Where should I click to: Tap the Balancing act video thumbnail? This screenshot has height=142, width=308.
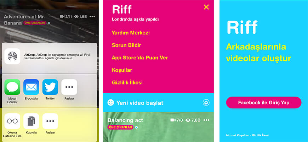click(x=158, y=127)
